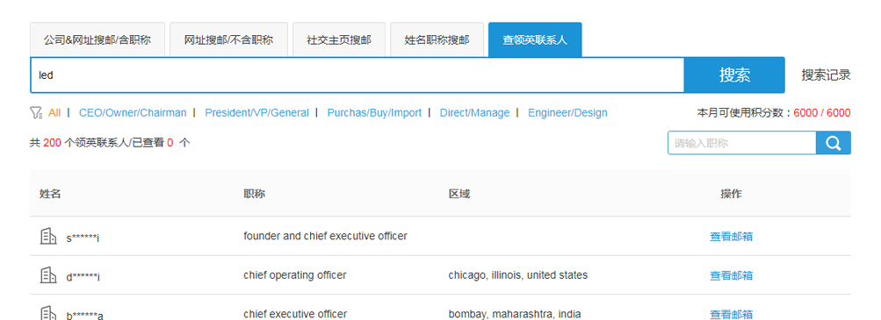Viewport: 881px width, 320px height.
Task: Click the building icon beside b******a
Action: pos(48,313)
